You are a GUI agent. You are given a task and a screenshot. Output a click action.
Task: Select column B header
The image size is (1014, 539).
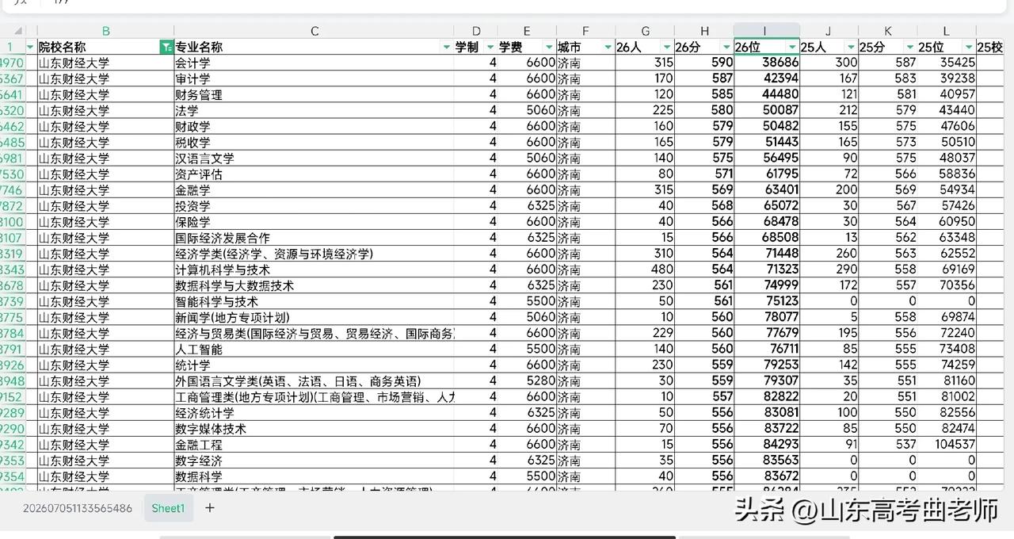pos(105,32)
